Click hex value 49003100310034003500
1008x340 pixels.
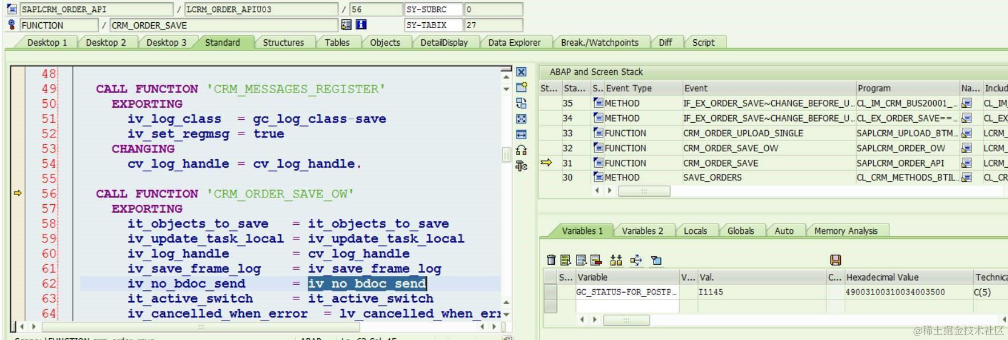tap(895, 292)
